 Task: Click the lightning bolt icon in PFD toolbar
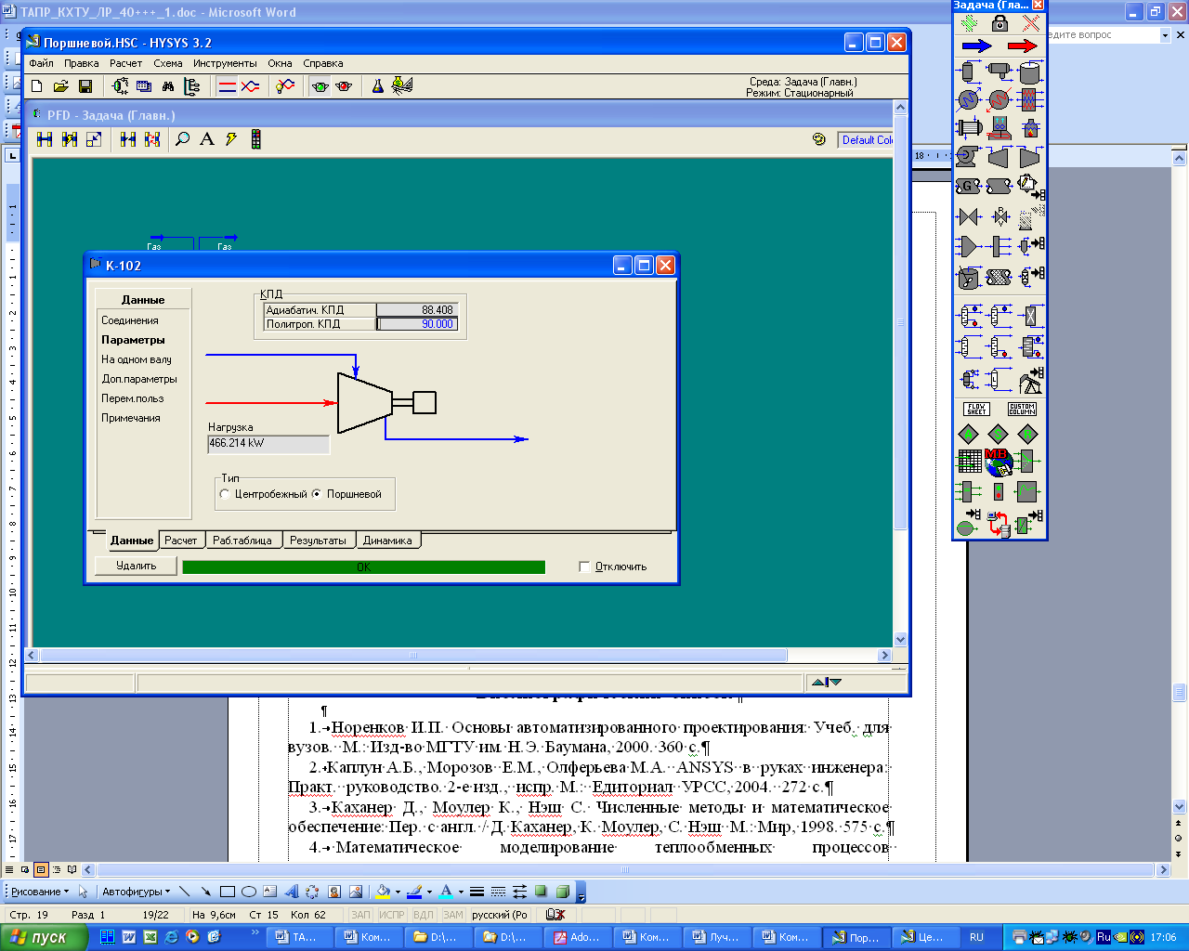pyautogui.click(x=231, y=139)
